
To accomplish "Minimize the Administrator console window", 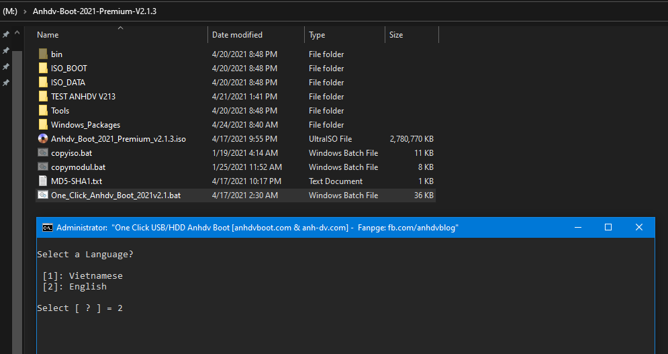I will pos(577,227).
